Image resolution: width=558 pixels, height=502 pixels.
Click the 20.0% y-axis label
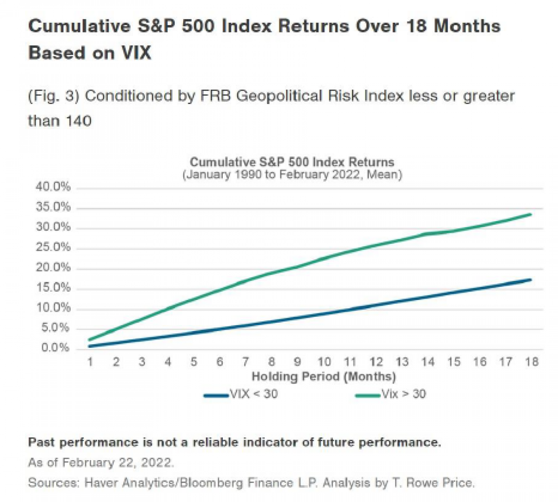(x=53, y=267)
